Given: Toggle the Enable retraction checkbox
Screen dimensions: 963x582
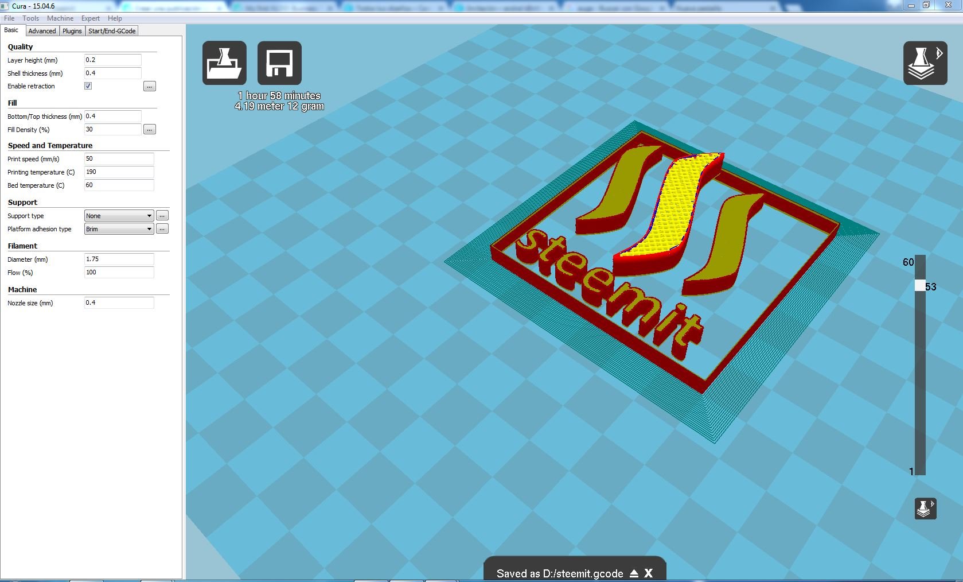Looking at the screenshot, I should (x=88, y=86).
